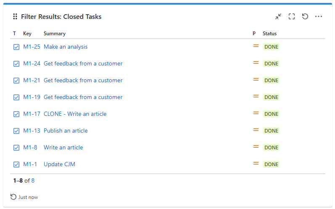The image size is (335, 209).
Task: Open the gadget more actions menu
Action: pyautogui.click(x=319, y=16)
